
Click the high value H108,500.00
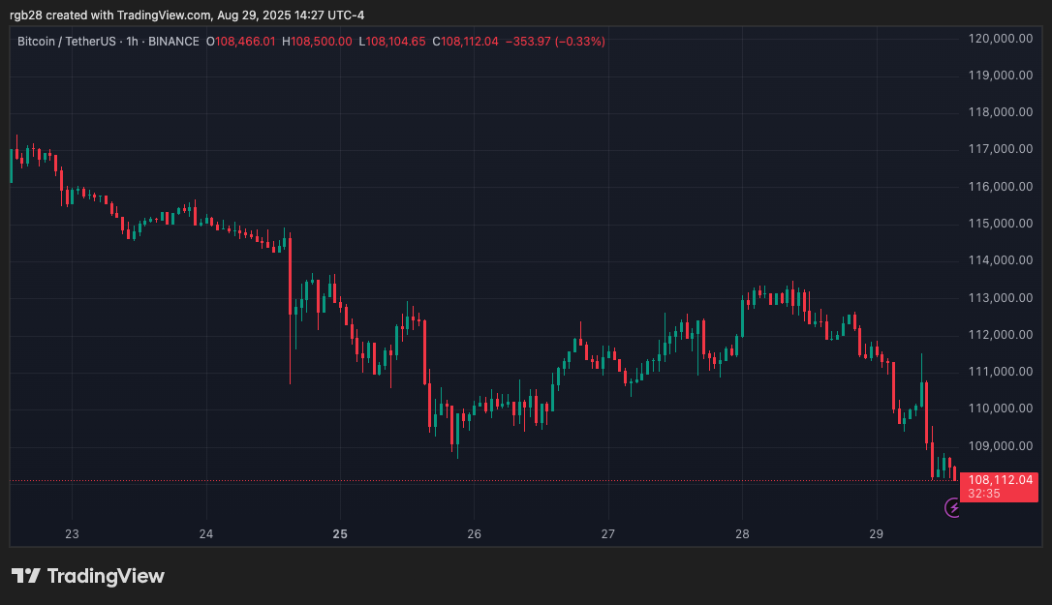click(x=320, y=42)
